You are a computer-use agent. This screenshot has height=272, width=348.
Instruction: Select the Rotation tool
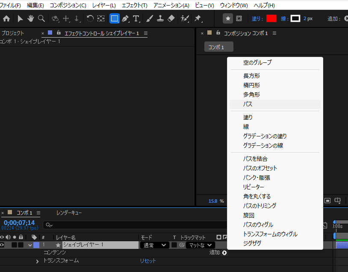coord(90,19)
